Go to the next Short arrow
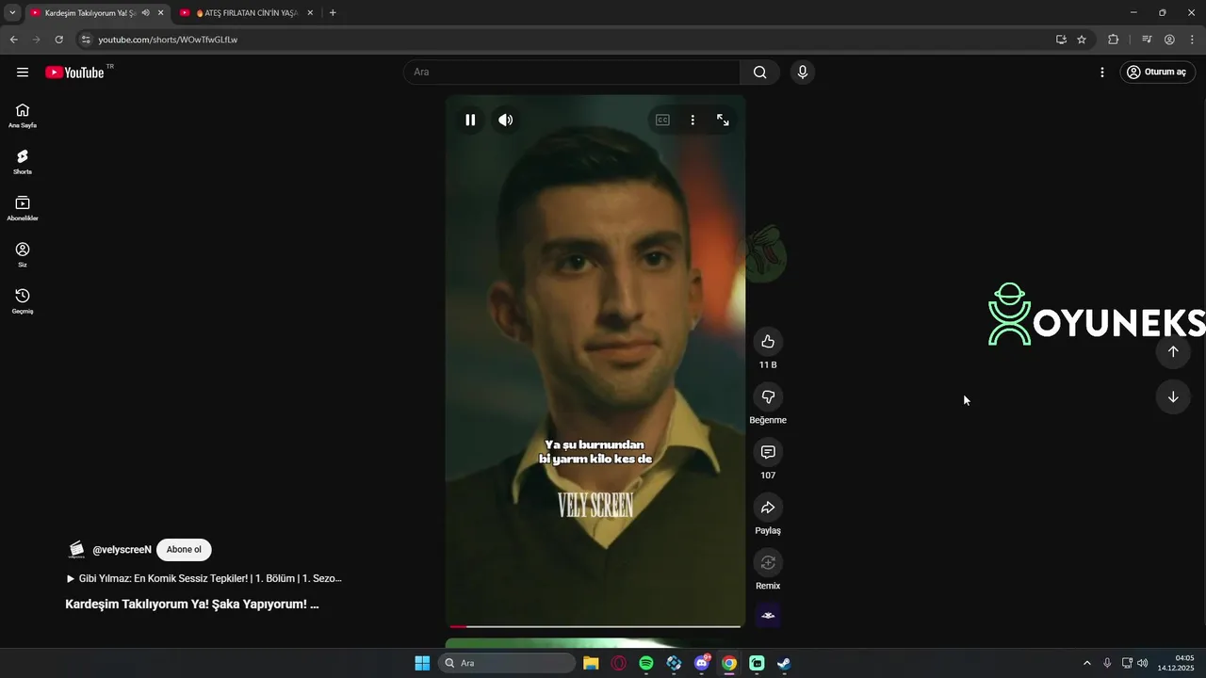The height and width of the screenshot is (678, 1206). pyautogui.click(x=1173, y=396)
